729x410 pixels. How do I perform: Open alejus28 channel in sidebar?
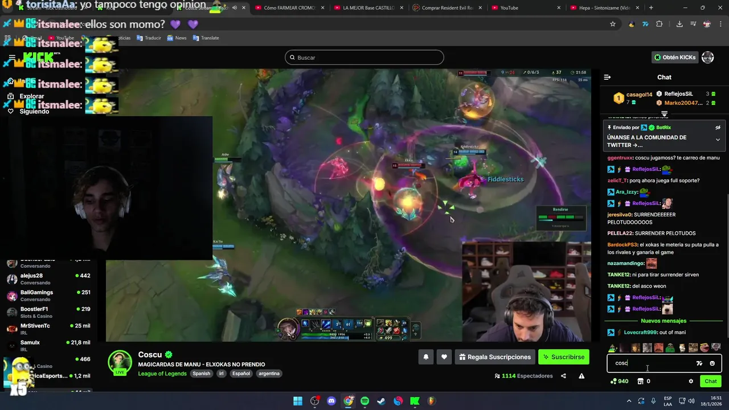pyautogui.click(x=48, y=279)
